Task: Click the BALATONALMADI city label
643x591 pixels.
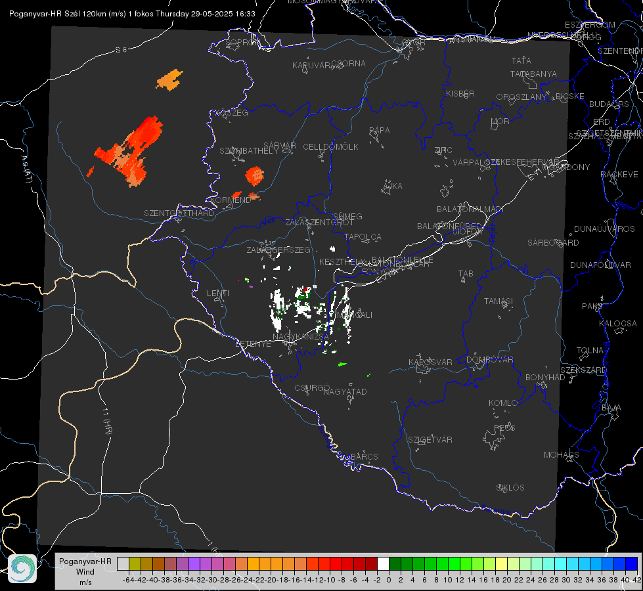Action: (470, 209)
